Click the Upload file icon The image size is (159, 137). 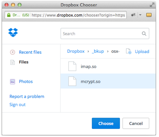[129, 51]
